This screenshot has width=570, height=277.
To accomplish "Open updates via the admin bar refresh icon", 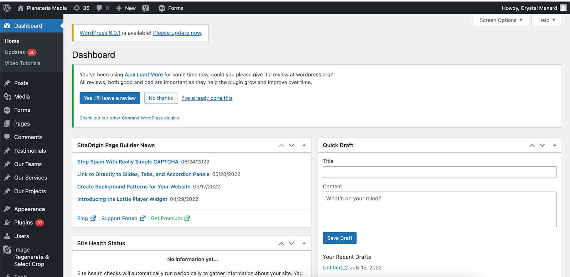I will pyautogui.click(x=77, y=8).
